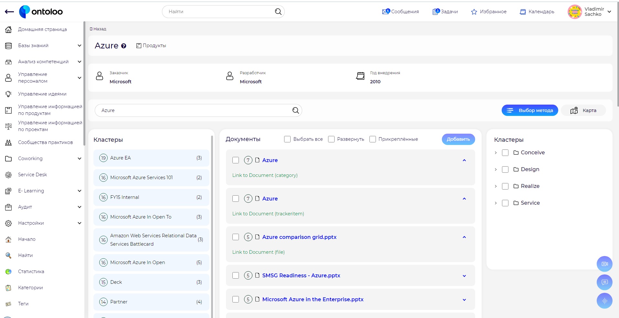Check the Выбрать все checkbox
The image size is (619, 318).
click(x=287, y=139)
